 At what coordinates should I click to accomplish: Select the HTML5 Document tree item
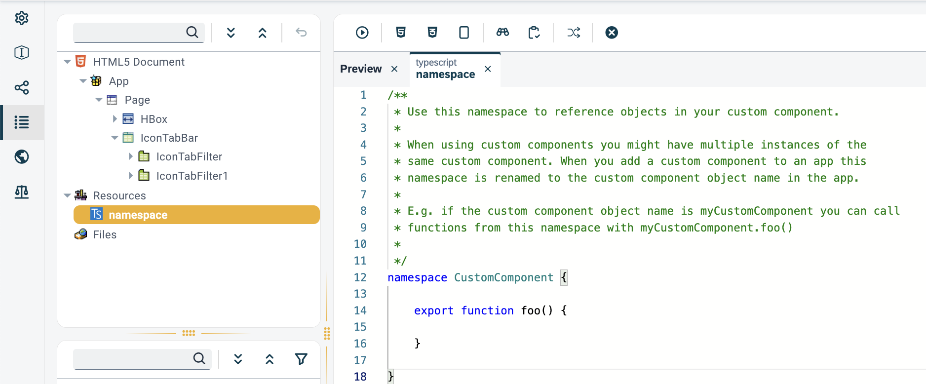tap(139, 62)
